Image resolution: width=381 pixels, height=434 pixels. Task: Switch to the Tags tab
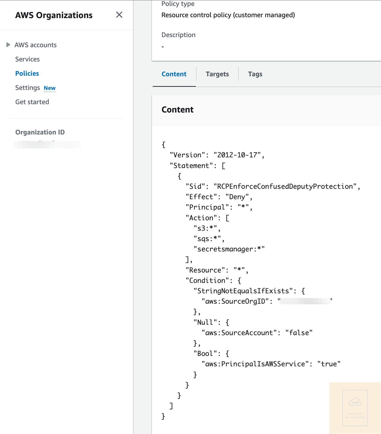click(255, 74)
